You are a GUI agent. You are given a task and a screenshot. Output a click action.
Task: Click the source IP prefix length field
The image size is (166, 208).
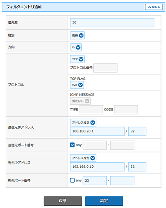(x=137, y=131)
